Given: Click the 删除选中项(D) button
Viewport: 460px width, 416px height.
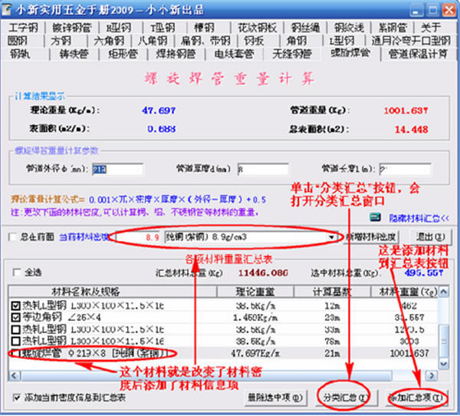Looking at the screenshot, I should click(x=275, y=398).
